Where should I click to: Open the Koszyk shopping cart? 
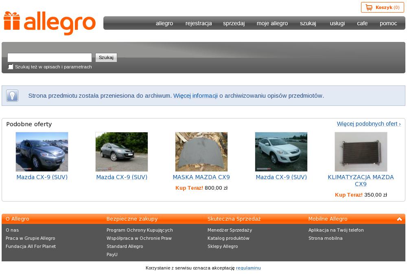382,7
